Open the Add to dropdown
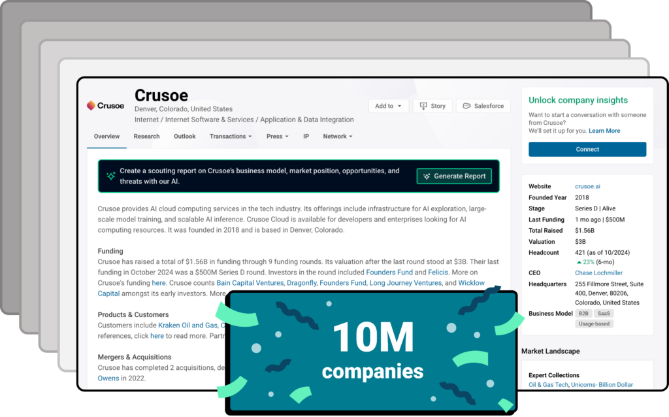669x417 pixels. coord(388,106)
